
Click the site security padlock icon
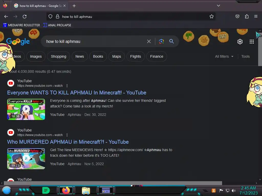point(58,17)
